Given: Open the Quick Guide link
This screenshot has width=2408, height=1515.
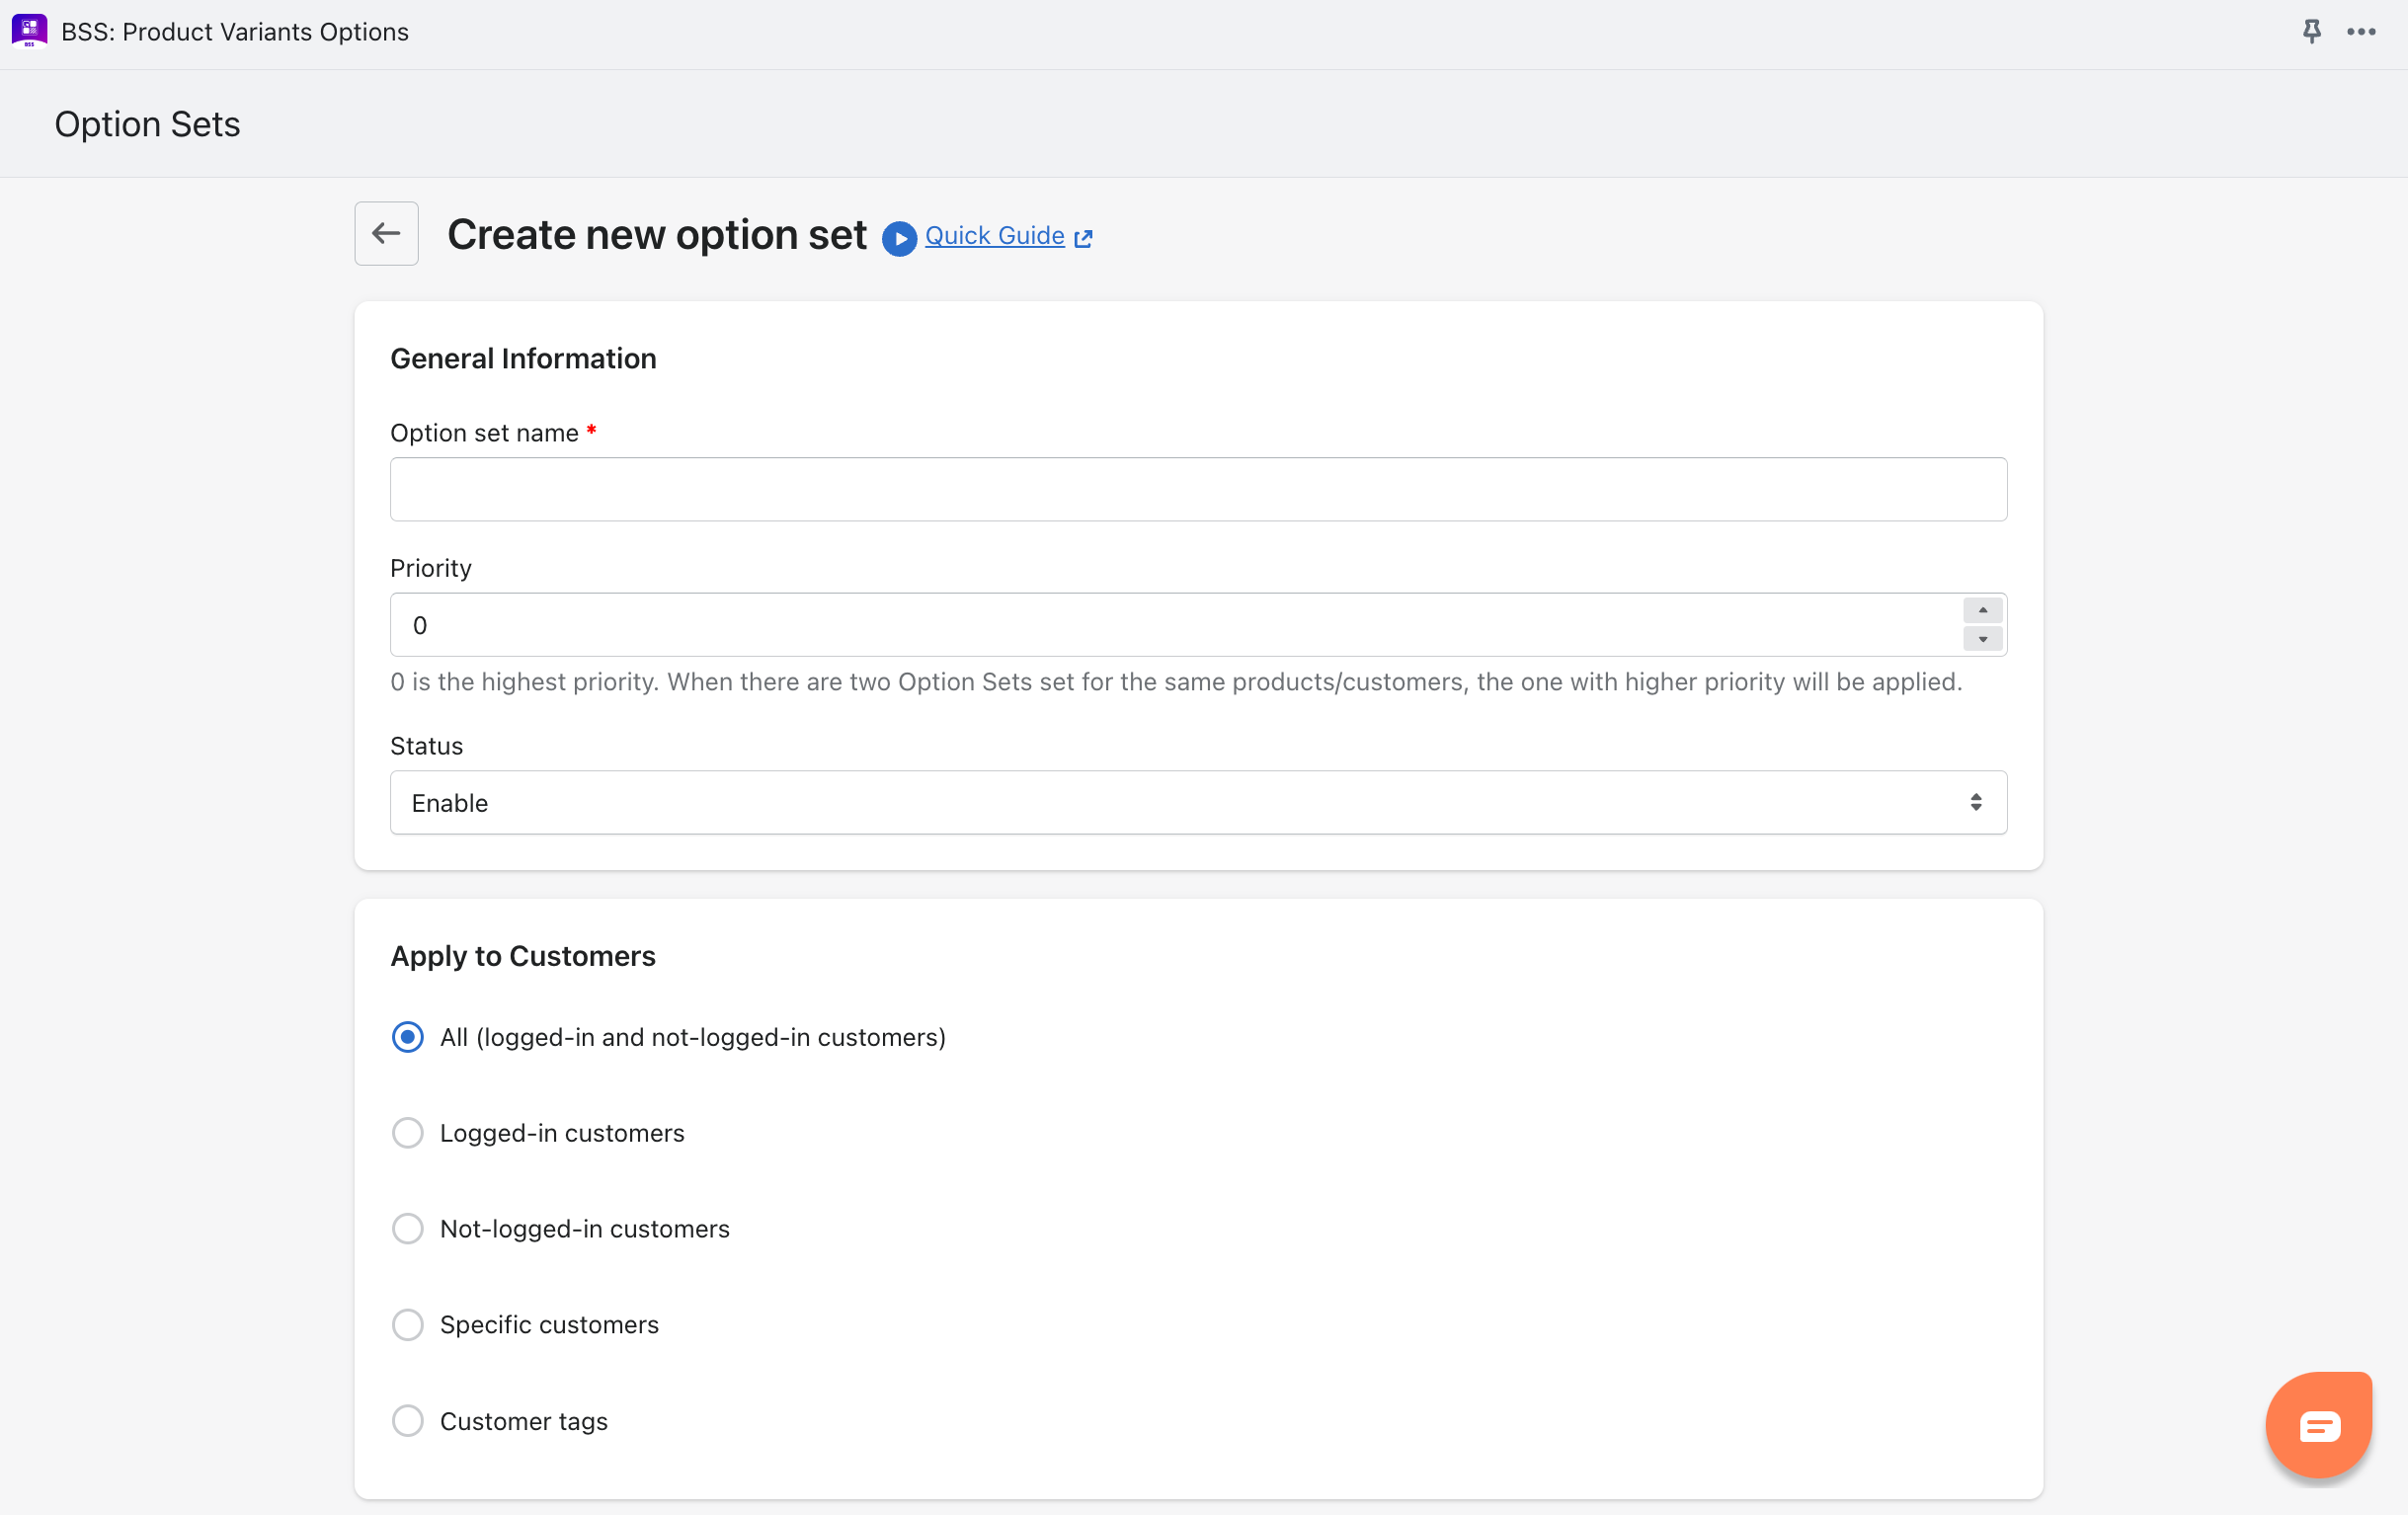Looking at the screenshot, I should coord(995,235).
